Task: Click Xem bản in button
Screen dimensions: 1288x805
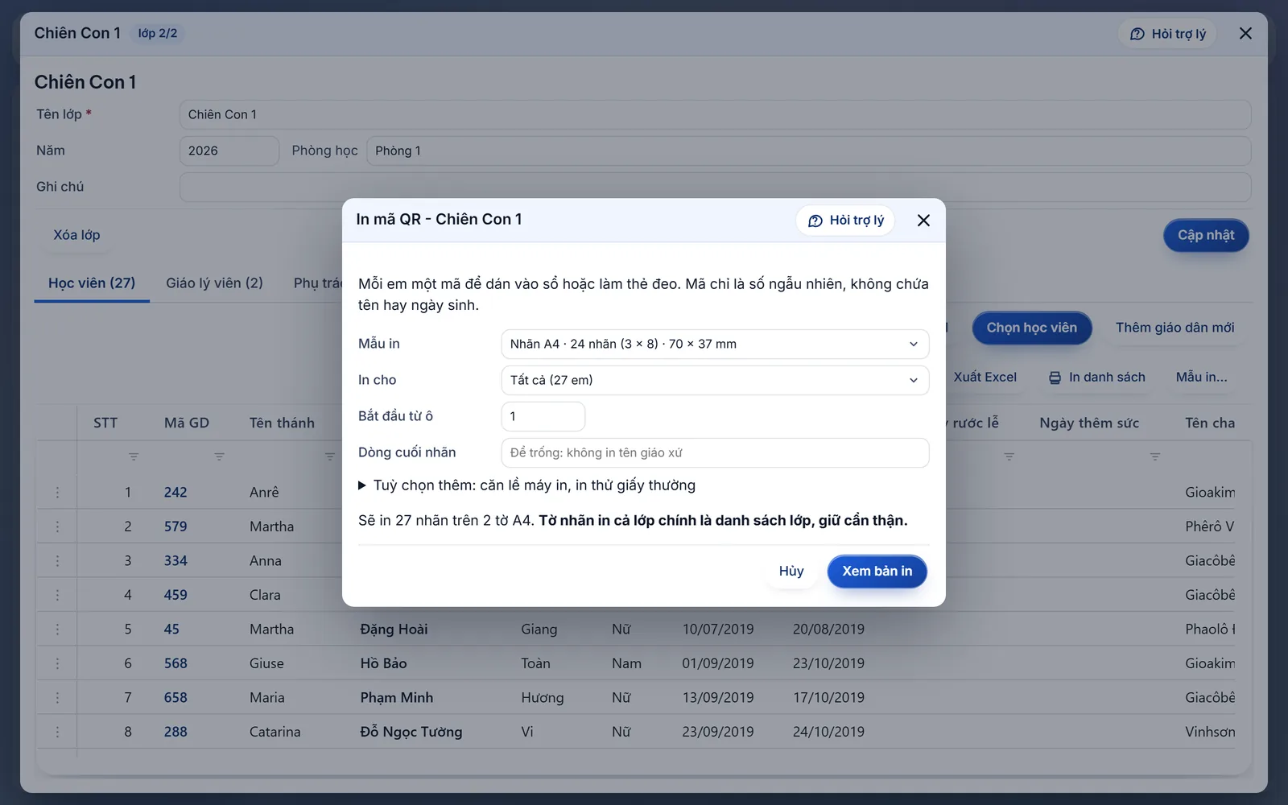Action: point(877,571)
